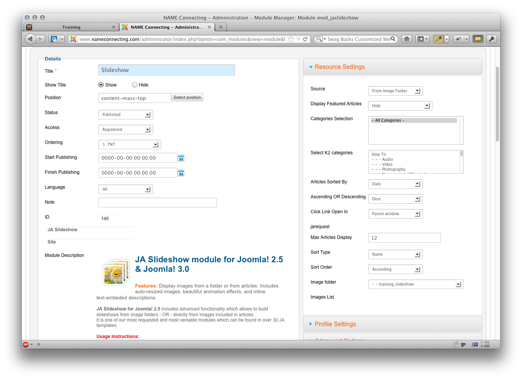Activate the eyedropper color picker tool

[439, 39]
